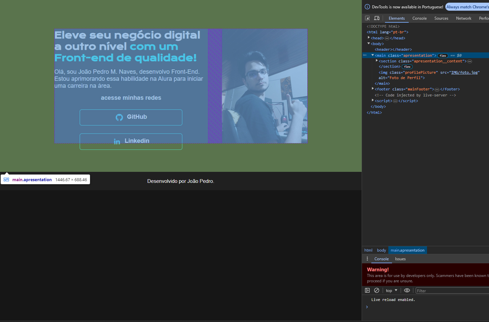Image resolution: width=489 pixels, height=322 pixels.
Task: Toggle the device toolbar icon
Action: pyautogui.click(x=377, y=18)
